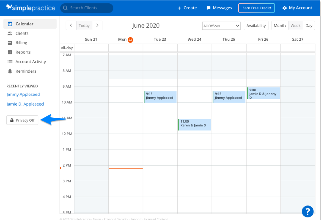Viewport: 321px width, 220px height.
Task: Open Jimmy Appleseed from recently viewed
Action: coord(23,94)
